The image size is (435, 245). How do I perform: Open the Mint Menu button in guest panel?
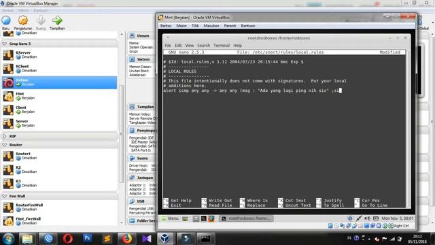(170, 218)
